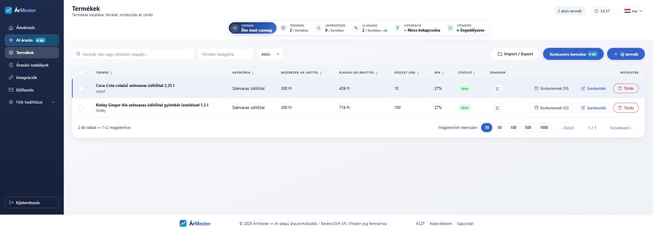Click Aktív status badge for Coca-Cola
The height and width of the screenshot is (232, 653).
(465, 89)
